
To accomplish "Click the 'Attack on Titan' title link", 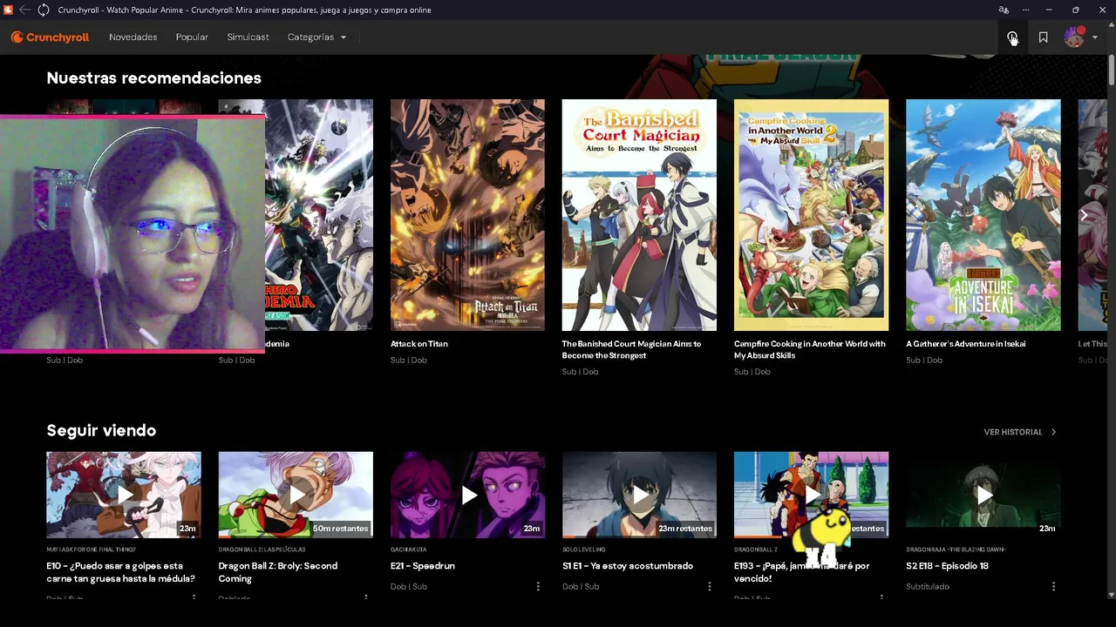I will point(419,344).
